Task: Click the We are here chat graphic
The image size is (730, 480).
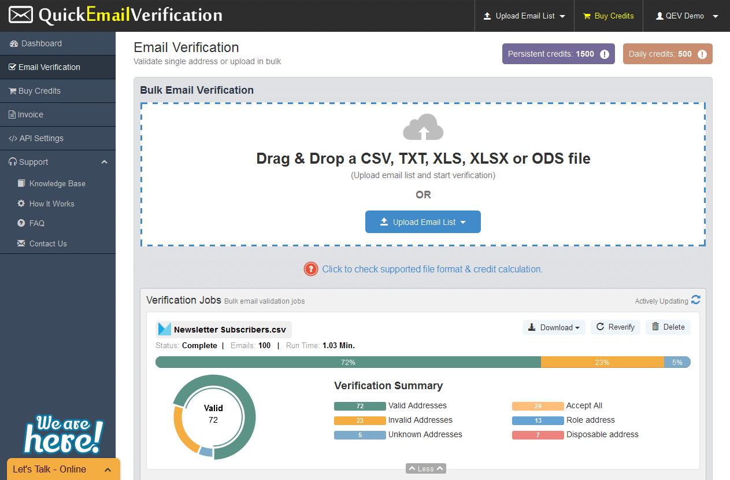Action: [63, 434]
